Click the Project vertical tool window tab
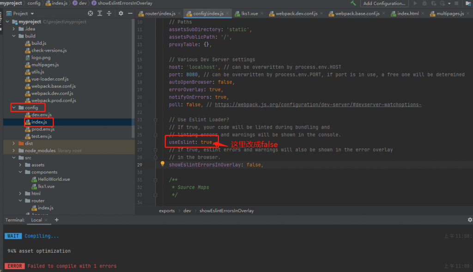473x272 pixels. pyautogui.click(x=1, y=21)
